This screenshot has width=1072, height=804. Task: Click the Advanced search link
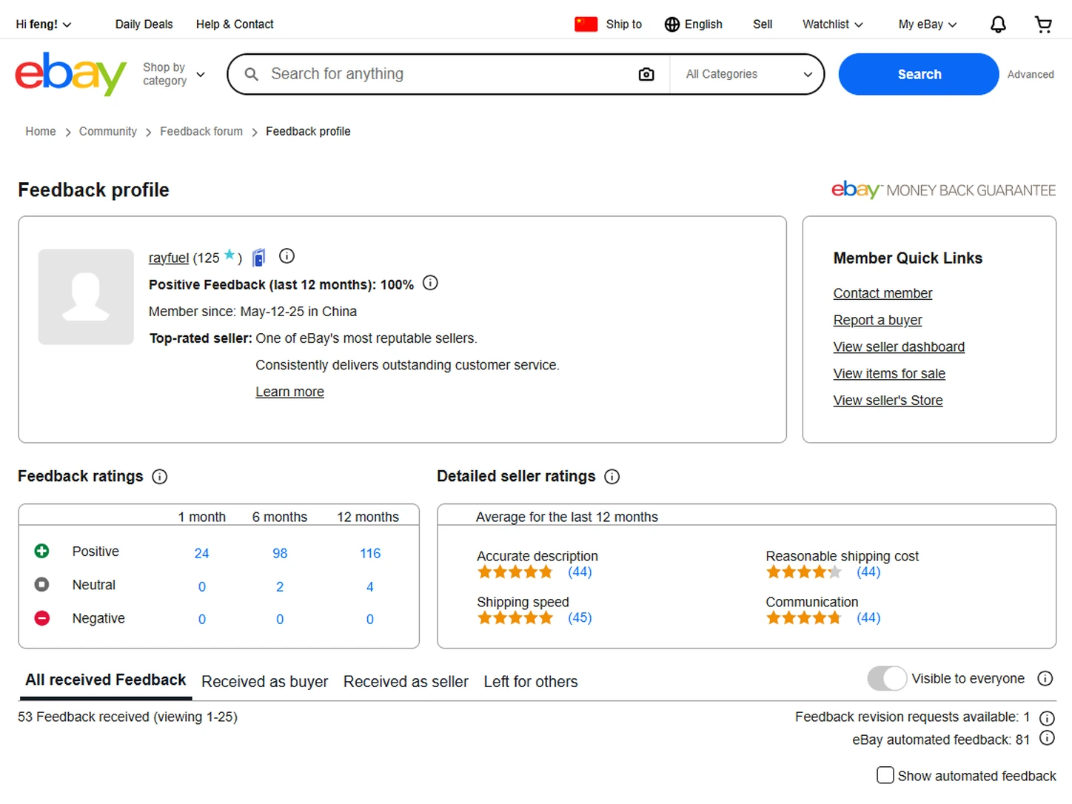[1031, 74]
